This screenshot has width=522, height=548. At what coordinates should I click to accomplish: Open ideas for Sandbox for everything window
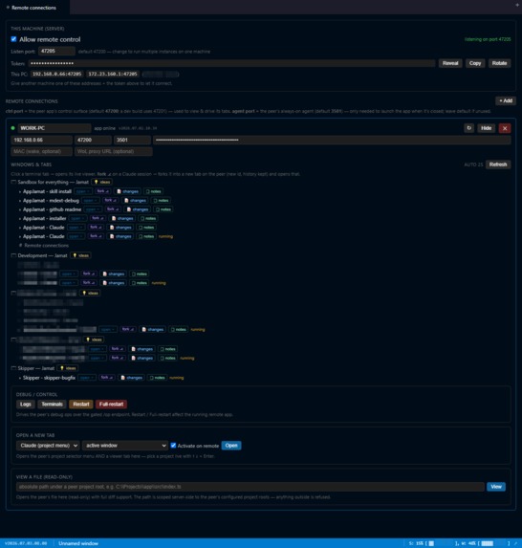pos(102,182)
